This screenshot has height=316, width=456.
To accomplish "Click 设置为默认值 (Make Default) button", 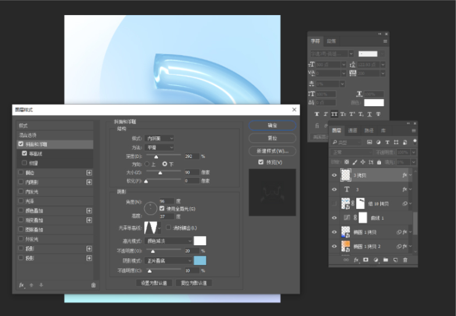I will coord(154,283).
